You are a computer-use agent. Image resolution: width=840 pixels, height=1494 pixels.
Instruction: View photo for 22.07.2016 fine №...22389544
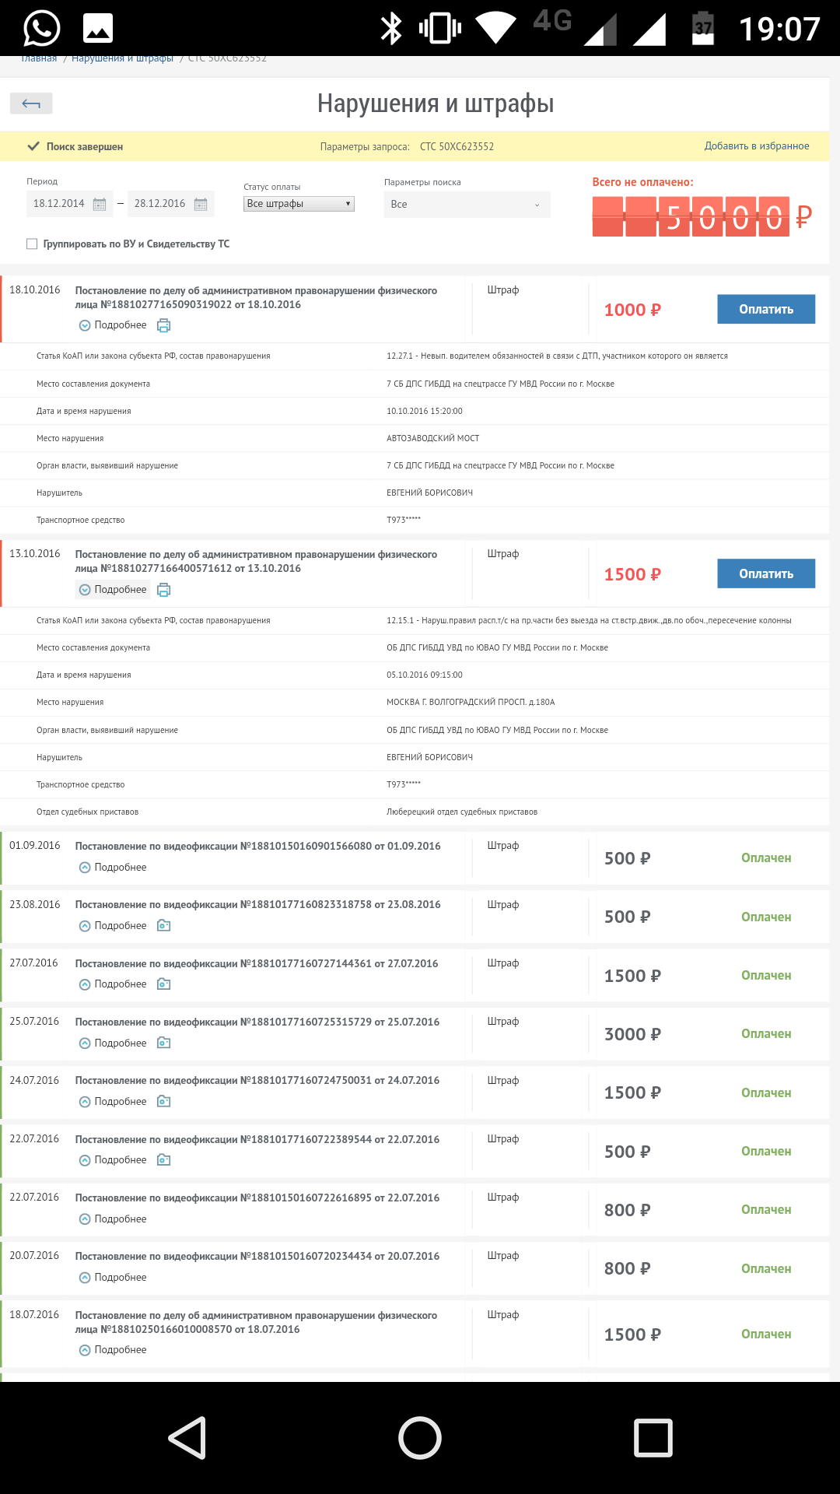[163, 1159]
